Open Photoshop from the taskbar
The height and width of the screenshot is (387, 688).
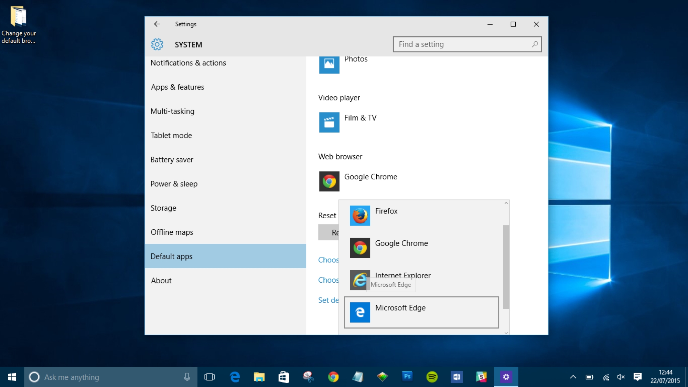click(x=407, y=377)
